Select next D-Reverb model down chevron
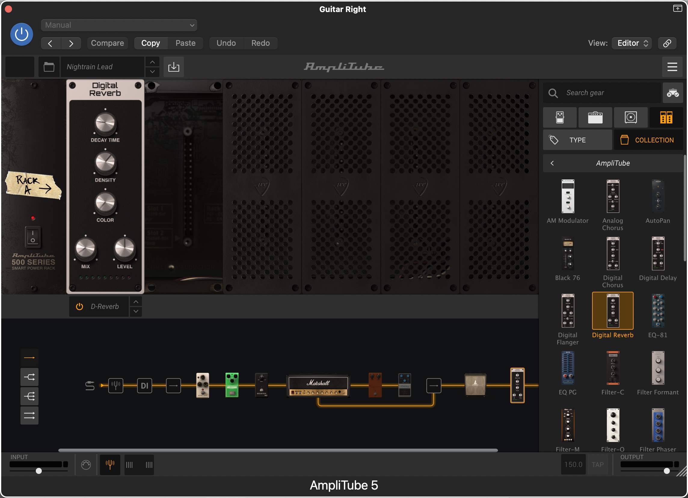Image resolution: width=688 pixels, height=498 pixels. [x=136, y=312]
